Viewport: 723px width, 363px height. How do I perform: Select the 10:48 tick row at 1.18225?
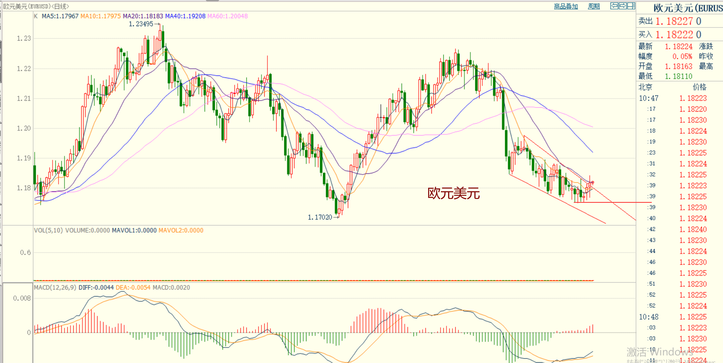tap(680, 317)
